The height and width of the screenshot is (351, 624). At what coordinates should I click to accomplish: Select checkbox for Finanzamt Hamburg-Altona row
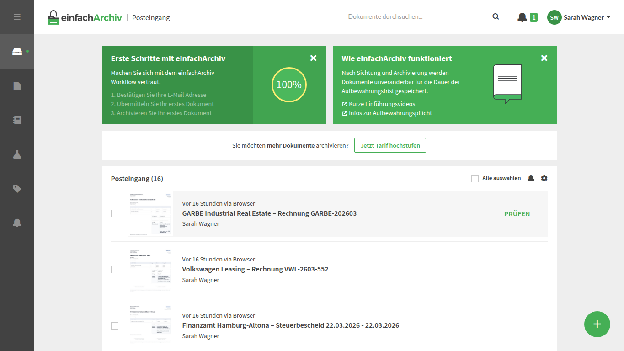tap(115, 326)
